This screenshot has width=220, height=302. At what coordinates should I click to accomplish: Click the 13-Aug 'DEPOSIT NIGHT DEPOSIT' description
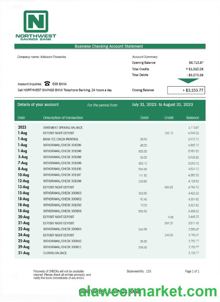(59, 187)
